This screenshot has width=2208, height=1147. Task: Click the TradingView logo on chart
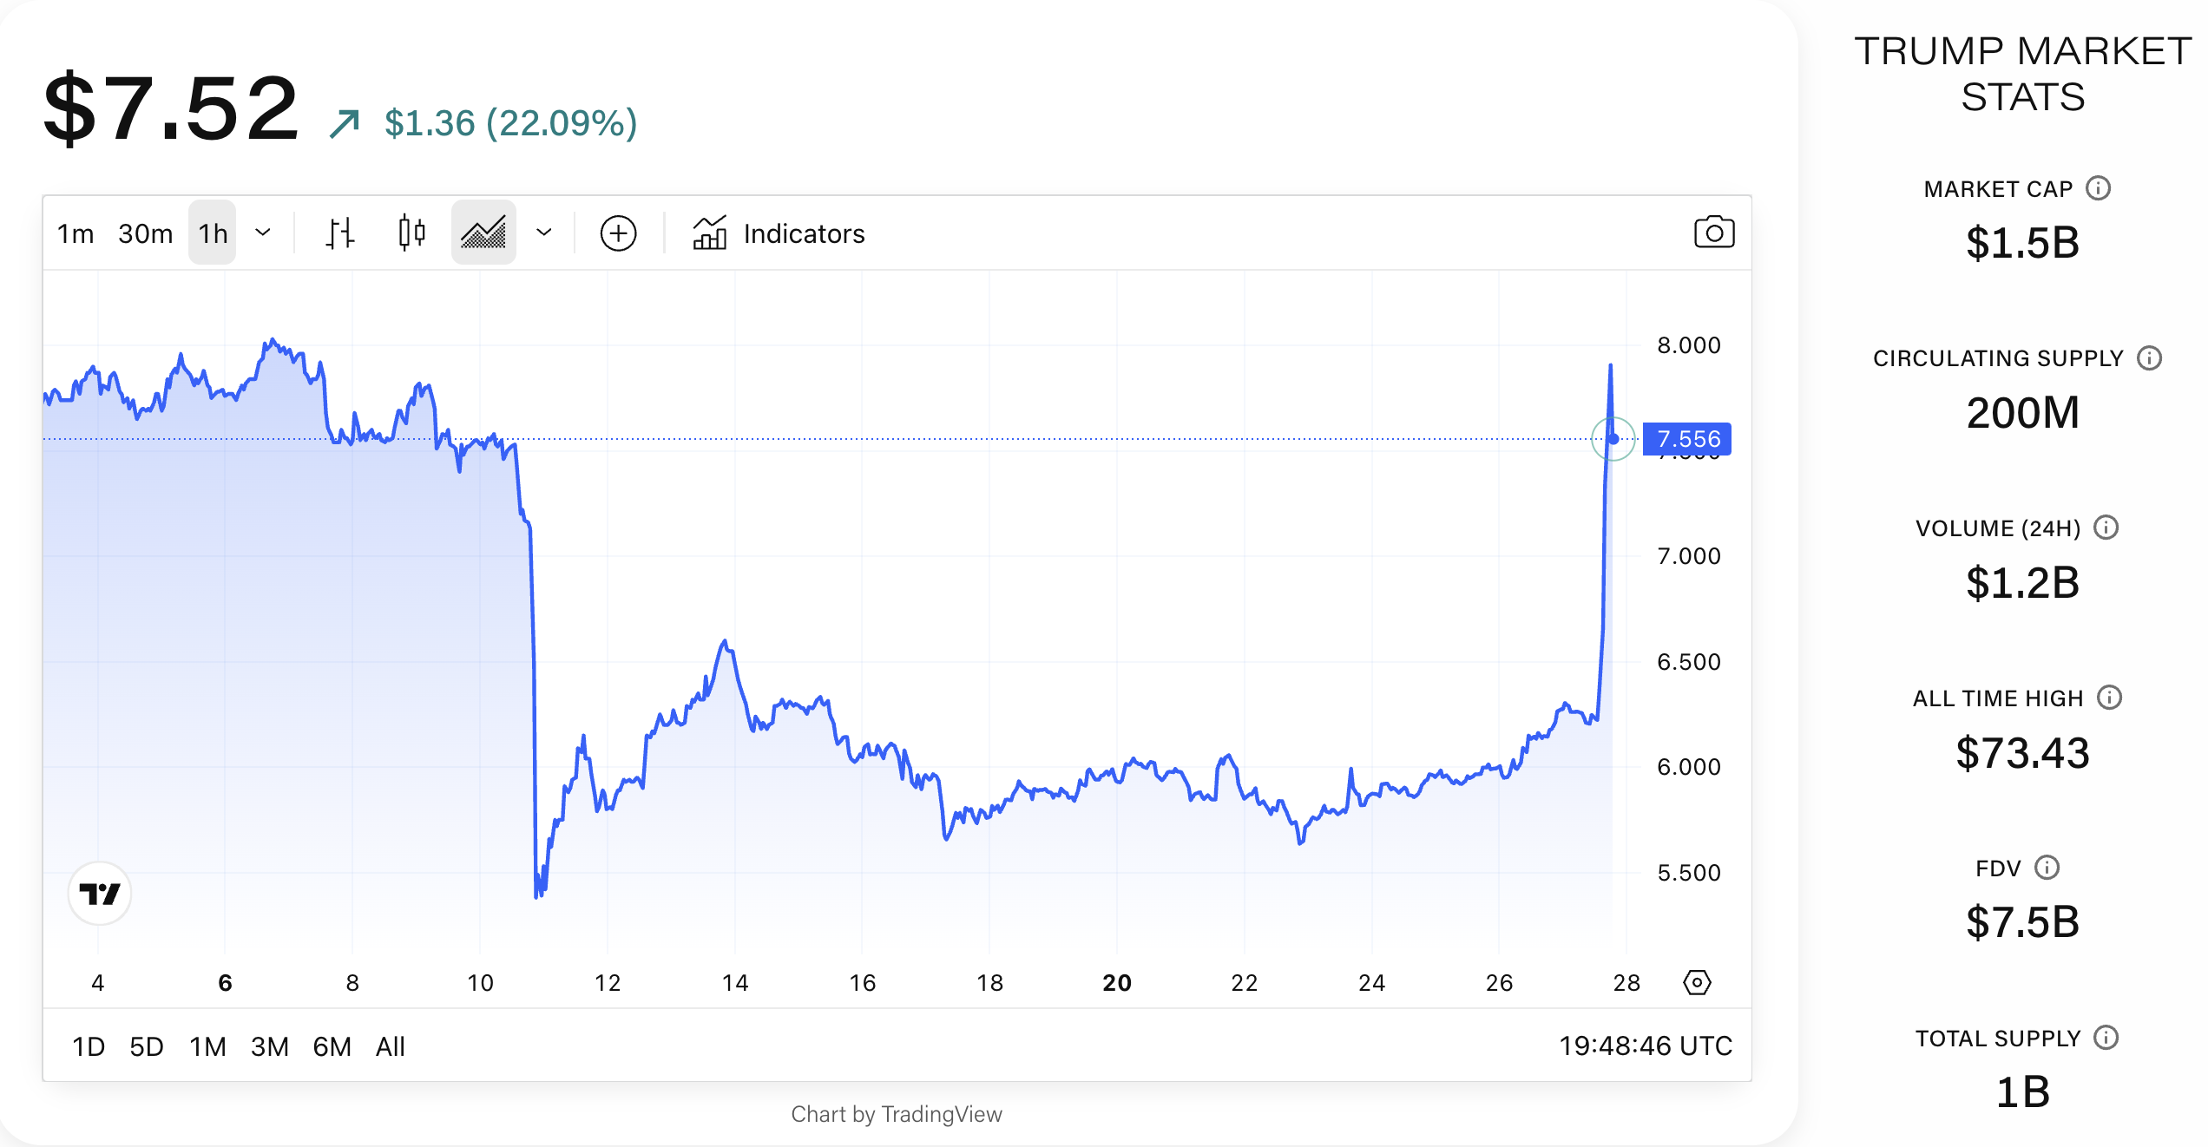tap(100, 893)
